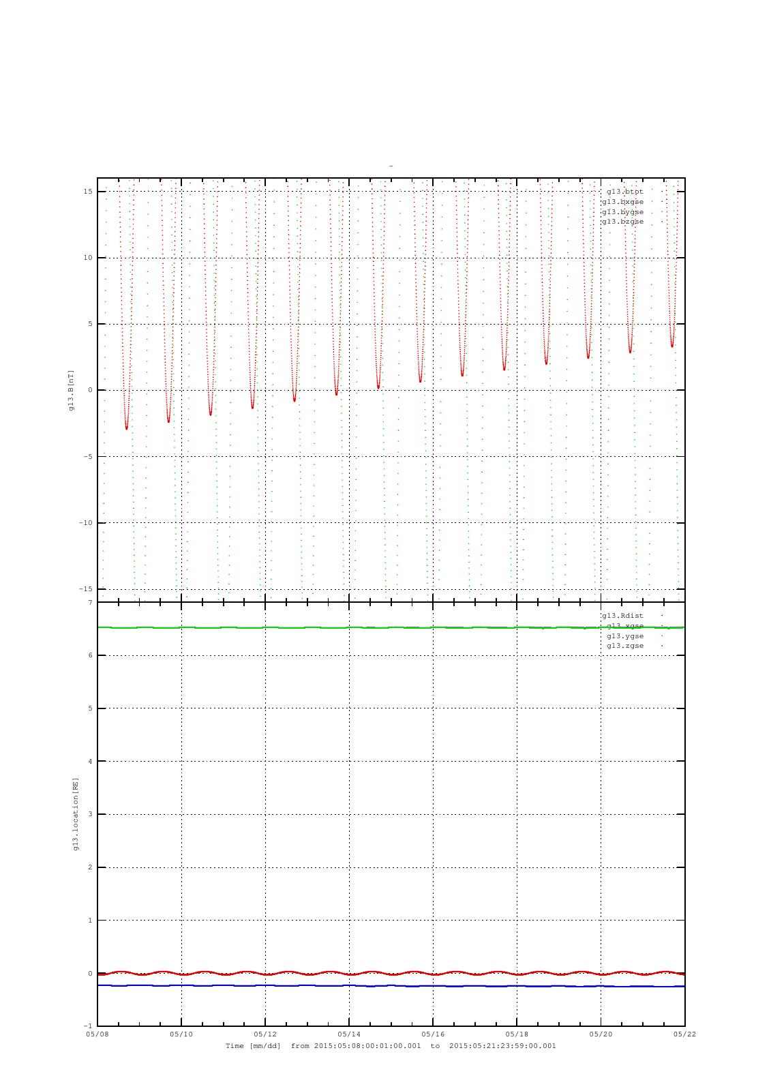Click the g13.Rdist legend entry
This screenshot has width=771, height=1091.
622,616
